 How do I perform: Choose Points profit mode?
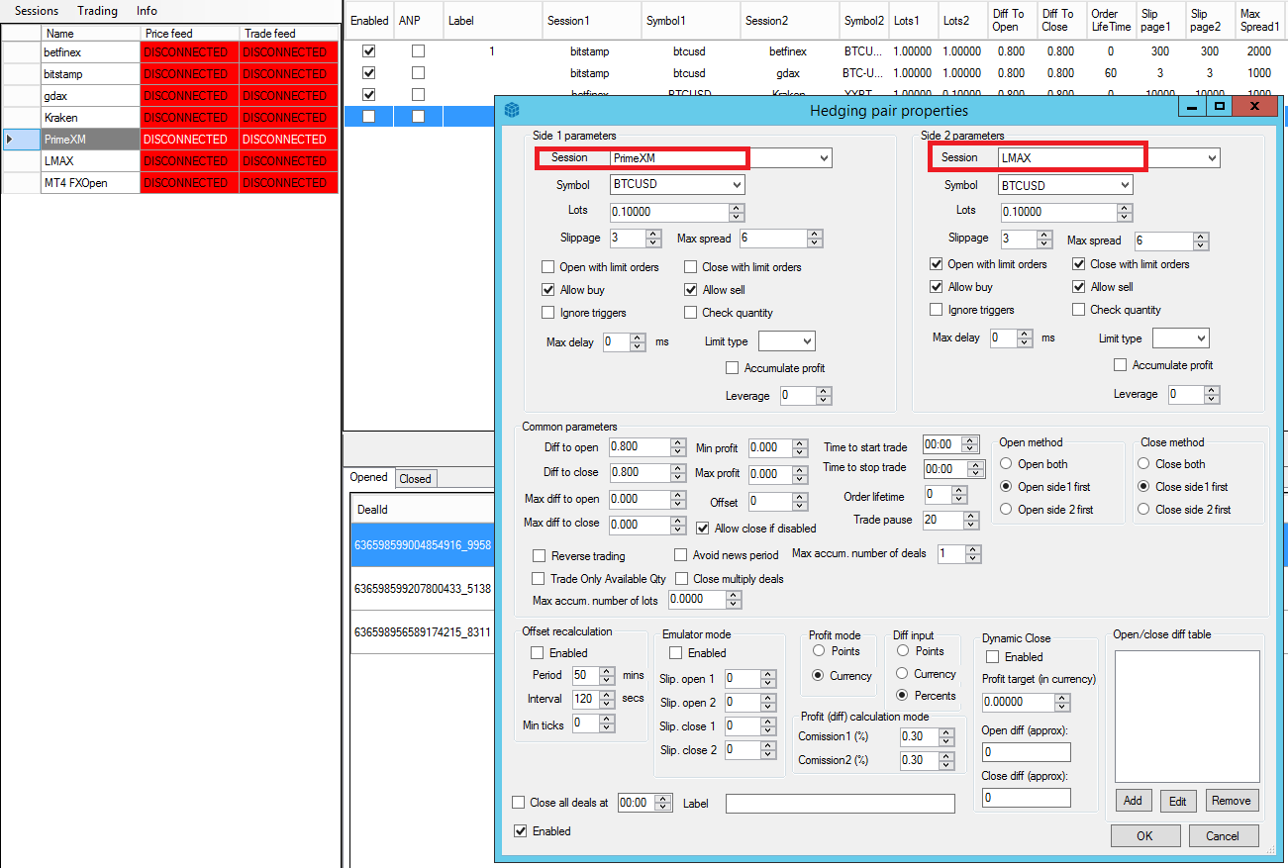click(819, 651)
